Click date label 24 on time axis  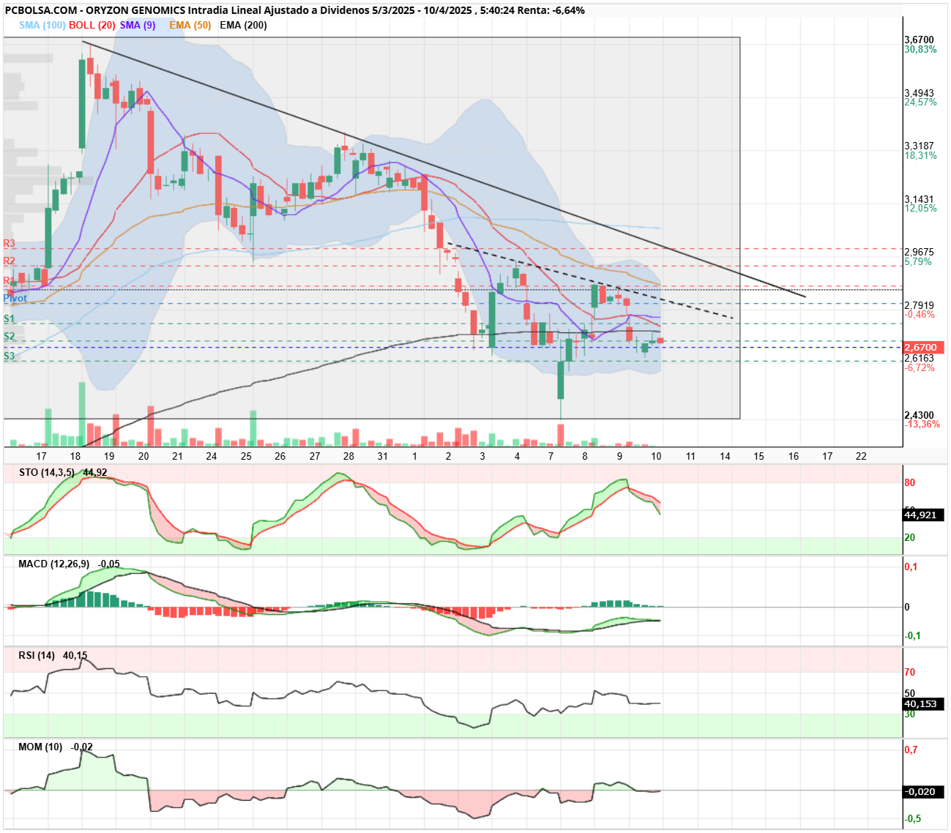pos(212,456)
